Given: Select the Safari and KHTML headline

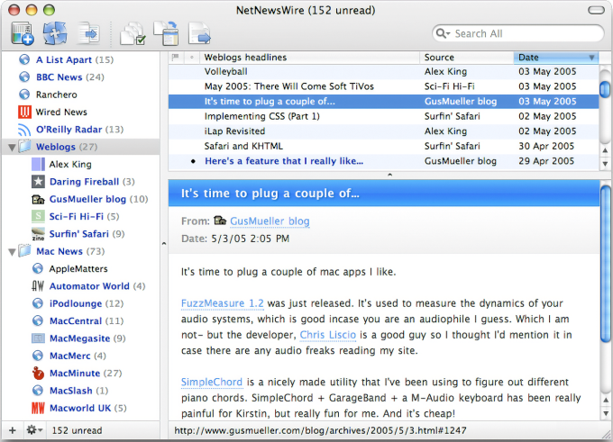Looking at the screenshot, I should tap(383, 146).
